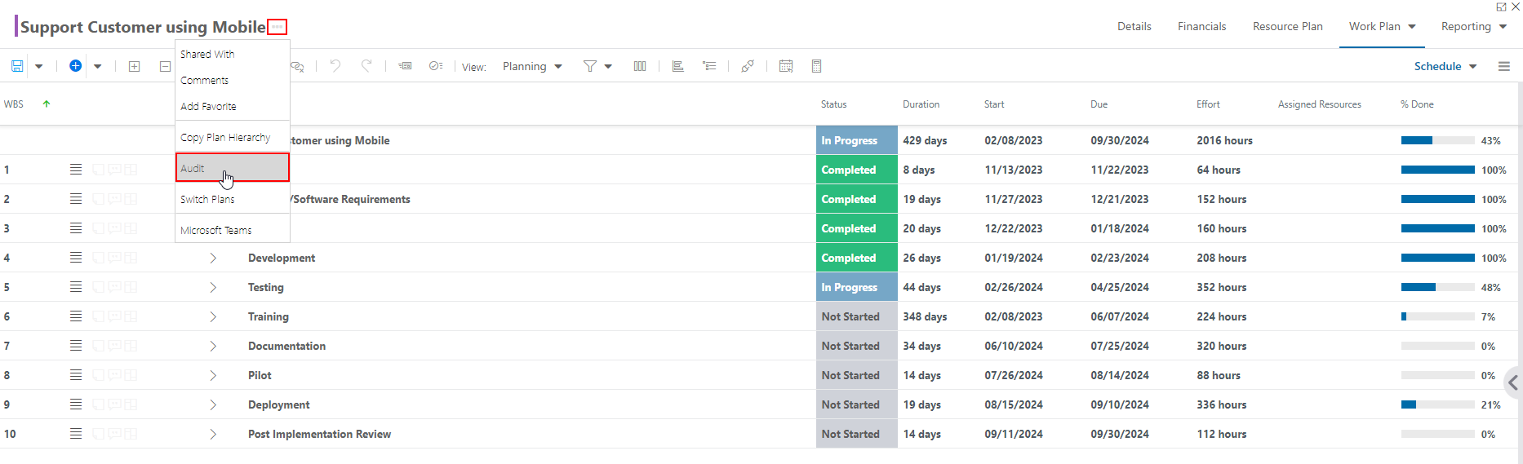Open the hamburger menu at far right
Viewport: 1523px width, 464px height.
click(x=1504, y=66)
